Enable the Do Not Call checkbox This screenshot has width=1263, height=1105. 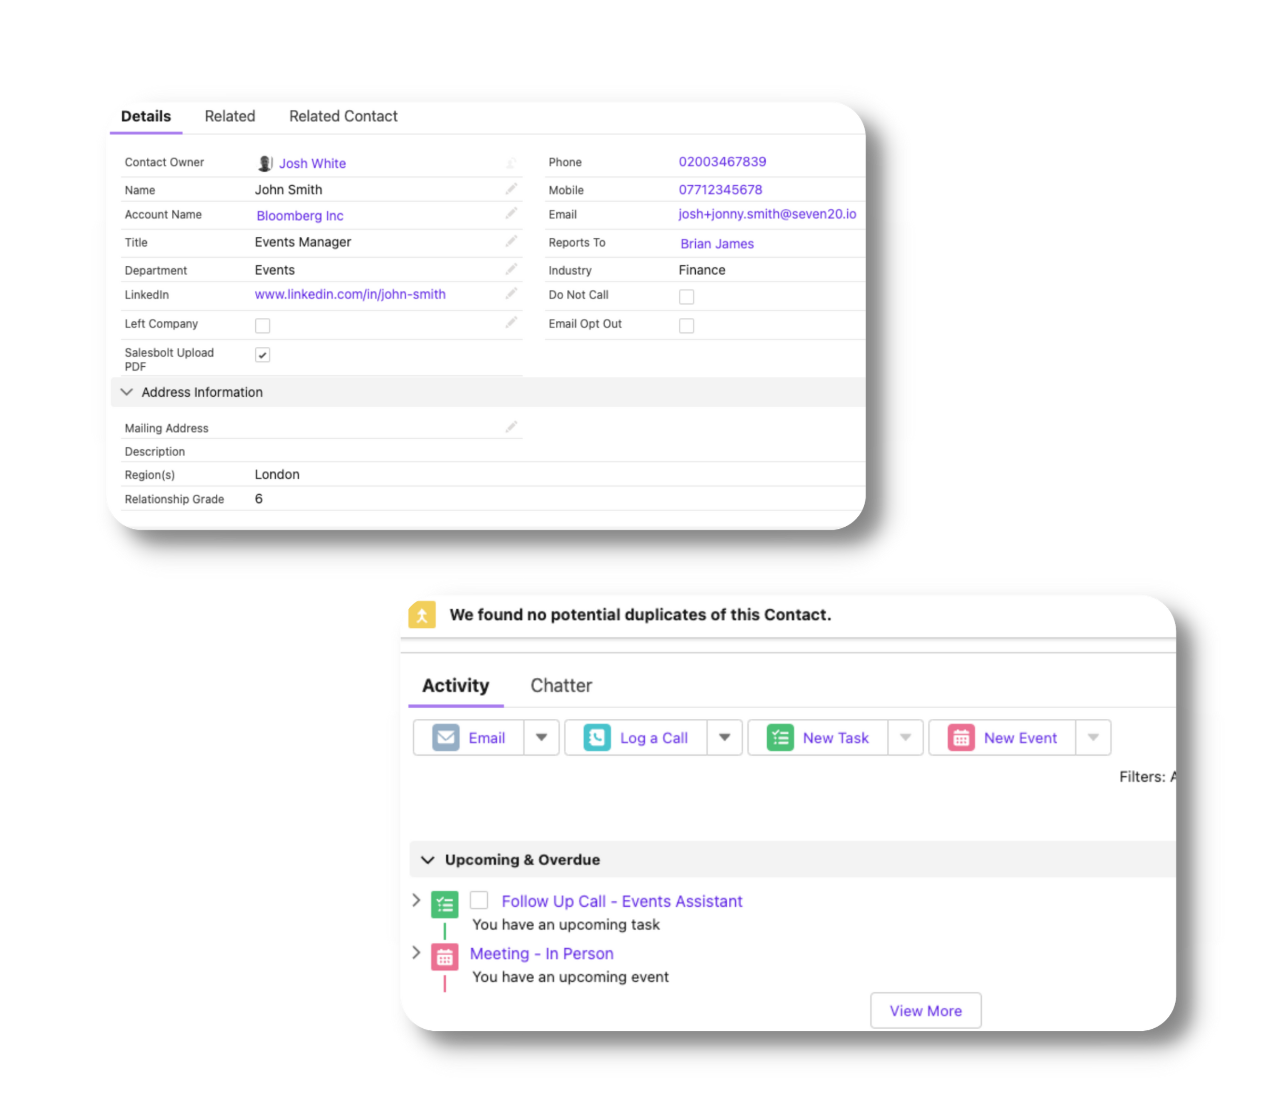(x=686, y=297)
